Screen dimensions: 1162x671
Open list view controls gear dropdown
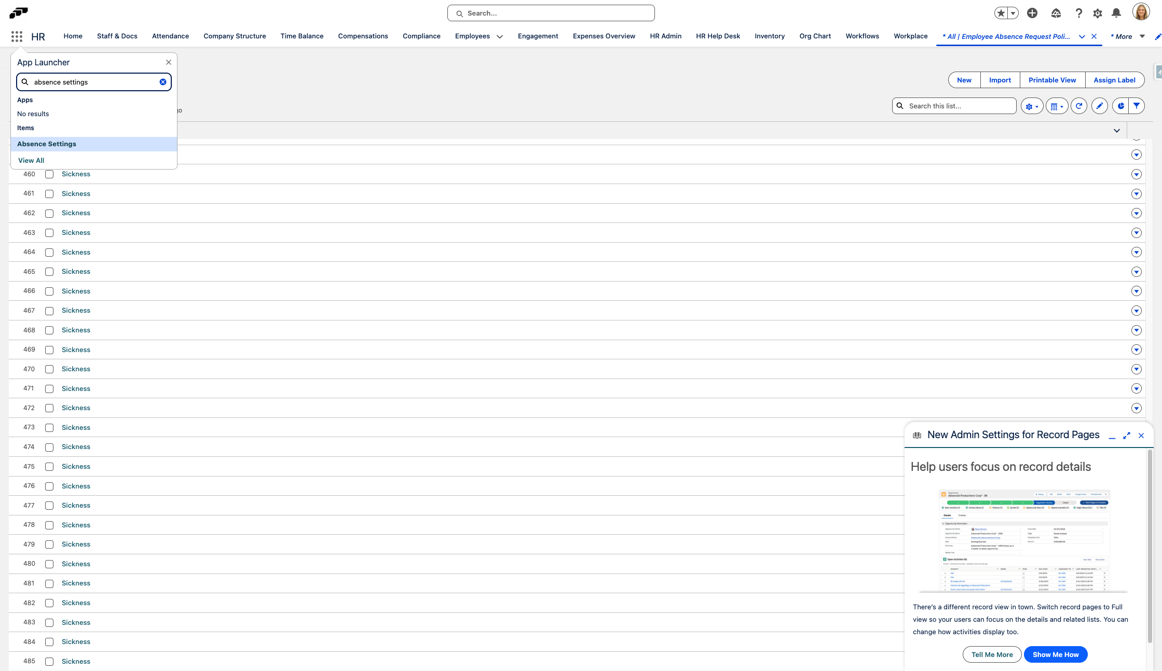(x=1031, y=106)
